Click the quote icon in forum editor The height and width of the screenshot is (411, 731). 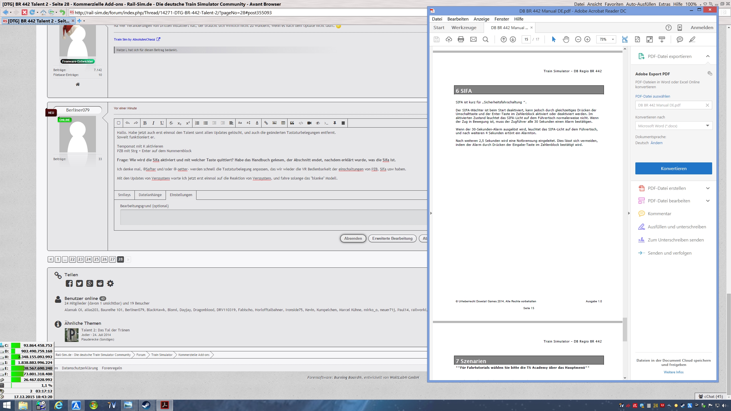pyautogui.click(x=292, y=123)
